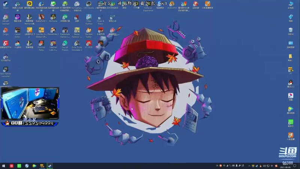Open the Battlestate Games Launcher shortcut

65,33
